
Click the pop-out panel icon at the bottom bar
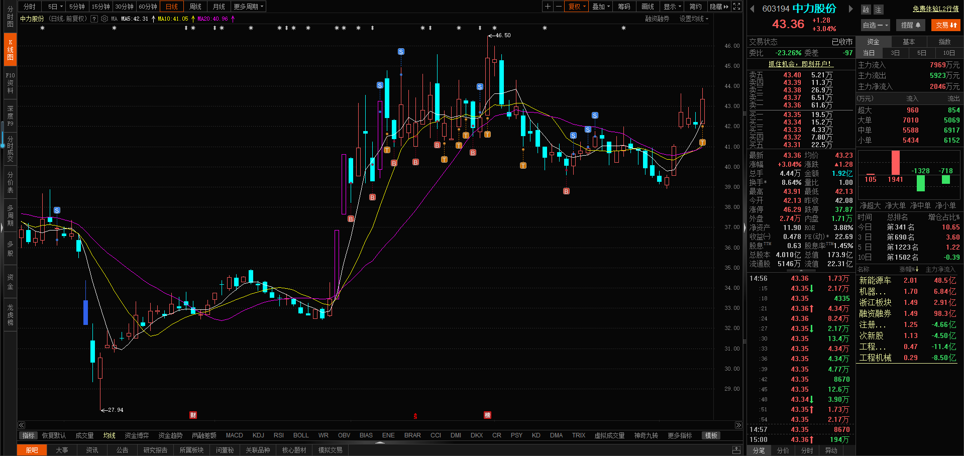(736, 450)
